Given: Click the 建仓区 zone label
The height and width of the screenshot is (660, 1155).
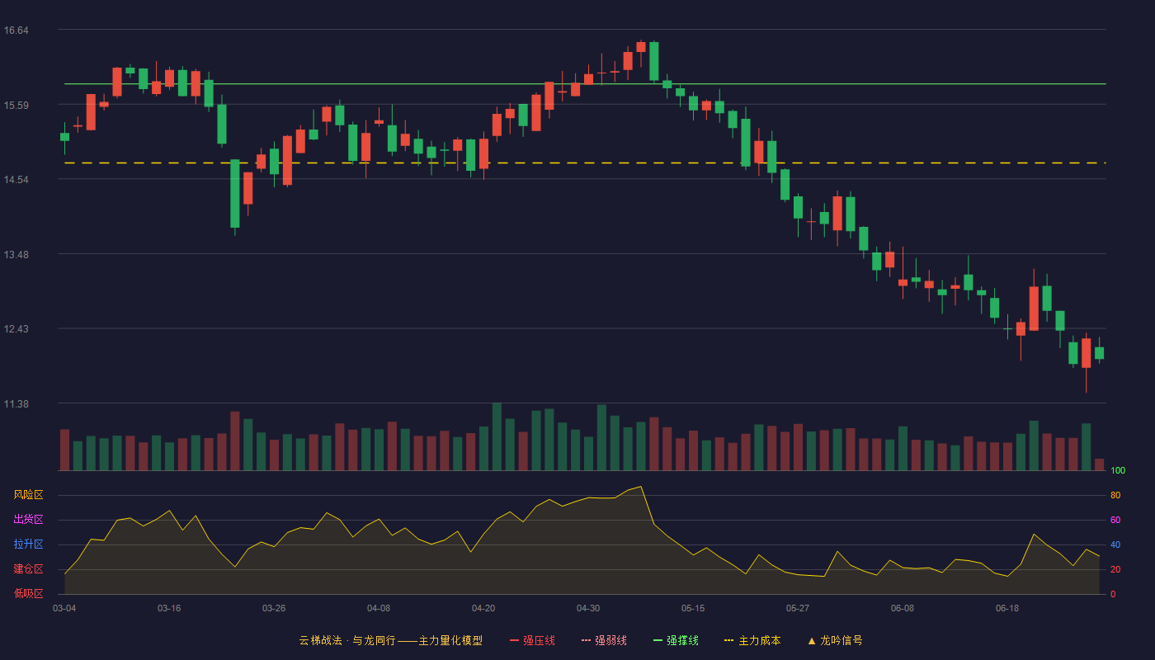Looking at the screenshot, I should click(x=28, y=569).
